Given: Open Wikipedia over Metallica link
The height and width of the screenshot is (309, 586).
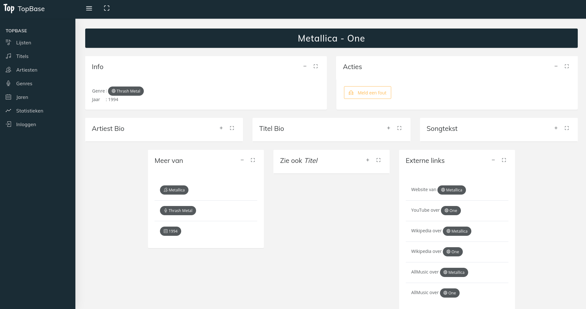Looking at the screenshot, I should [457, 231].
